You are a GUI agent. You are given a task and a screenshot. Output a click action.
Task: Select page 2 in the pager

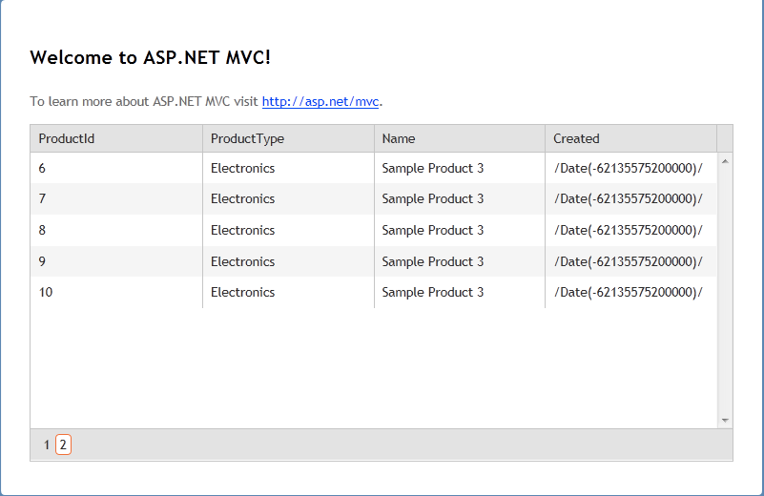coord(63,444)
